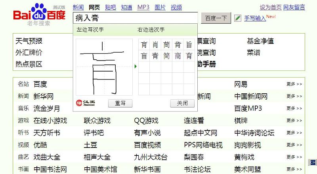Open the 视频 tab
This screenshot has height=174, width=317.
click(176, 8)
